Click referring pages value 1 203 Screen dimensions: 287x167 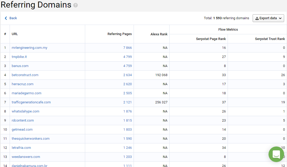(127, 157)
